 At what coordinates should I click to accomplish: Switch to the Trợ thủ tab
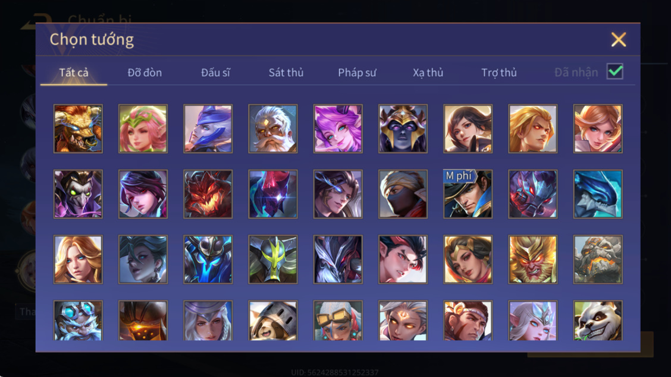[499, 72]
